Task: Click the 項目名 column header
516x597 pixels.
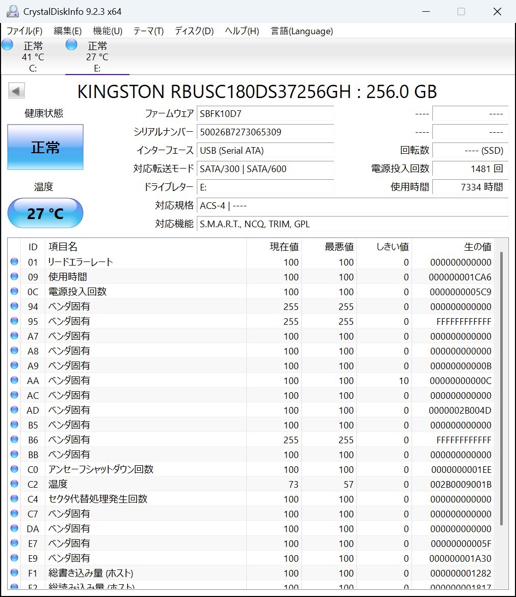Action: pos(146,247)
